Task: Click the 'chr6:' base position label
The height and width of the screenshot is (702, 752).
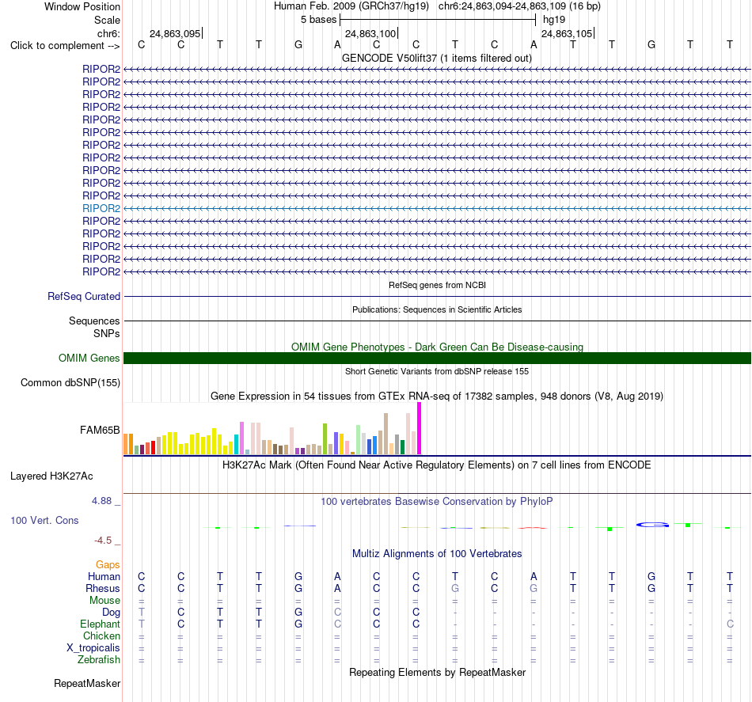Action: pyautogui.click(x=108, y=33)
